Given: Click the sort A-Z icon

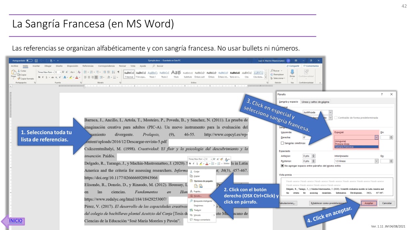Looking at the screenshot, I should pos(113,72).
